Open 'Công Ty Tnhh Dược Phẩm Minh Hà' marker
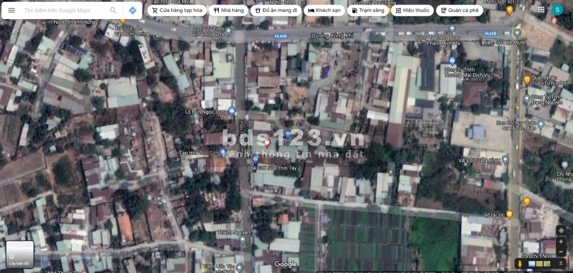This screenshot has height=273, width=573. coord(453,29)
